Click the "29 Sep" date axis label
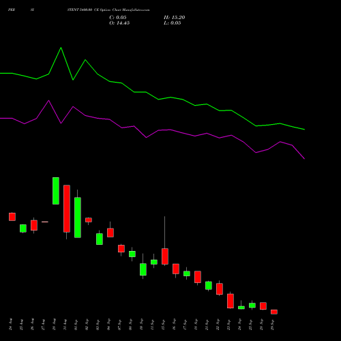341x341 pixels. [x=272, y=325]
